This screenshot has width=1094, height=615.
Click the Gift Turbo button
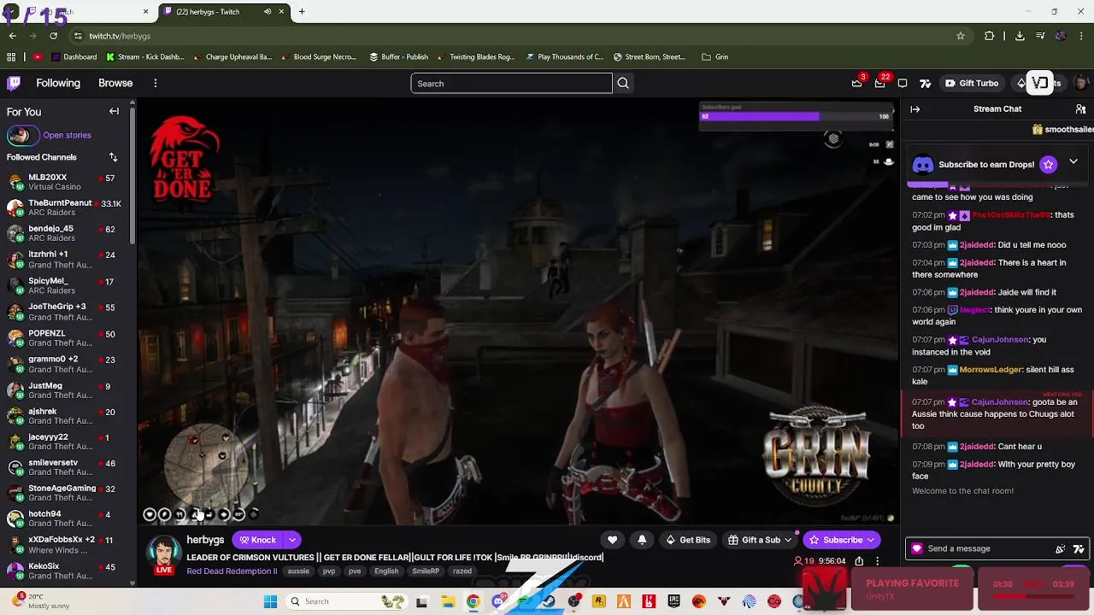coord(971,83)
